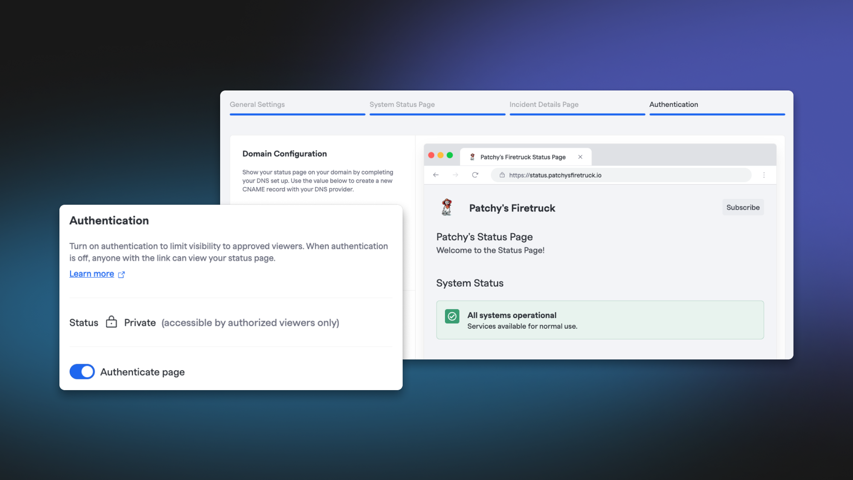Screen dimensions: 853x480
Task: Click the external link icon beside Learn more
Action: tap(122, 275)
